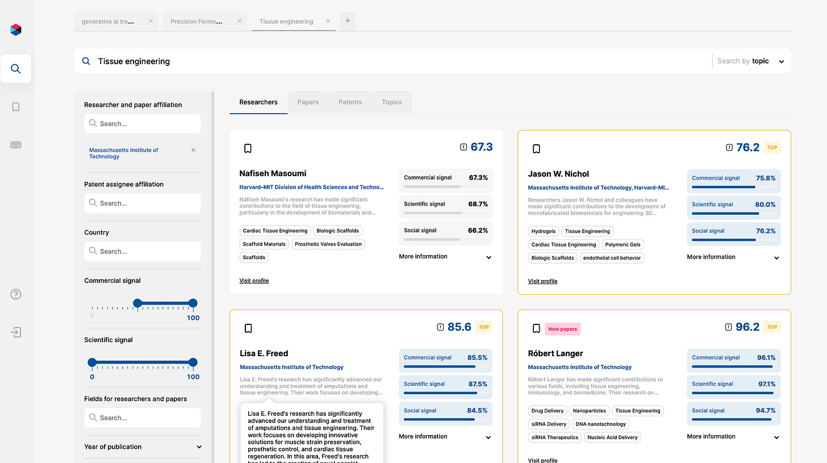Switch to Precision Fermentation search tab
The width and height of the screenshot is (827, 463).
197,22
